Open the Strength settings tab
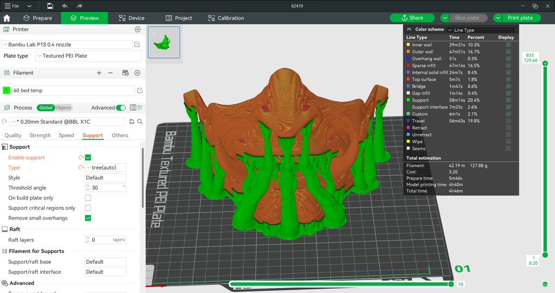The height and width of the screenshot is (293, 555). pyautogui.click(x=40, y=135)
